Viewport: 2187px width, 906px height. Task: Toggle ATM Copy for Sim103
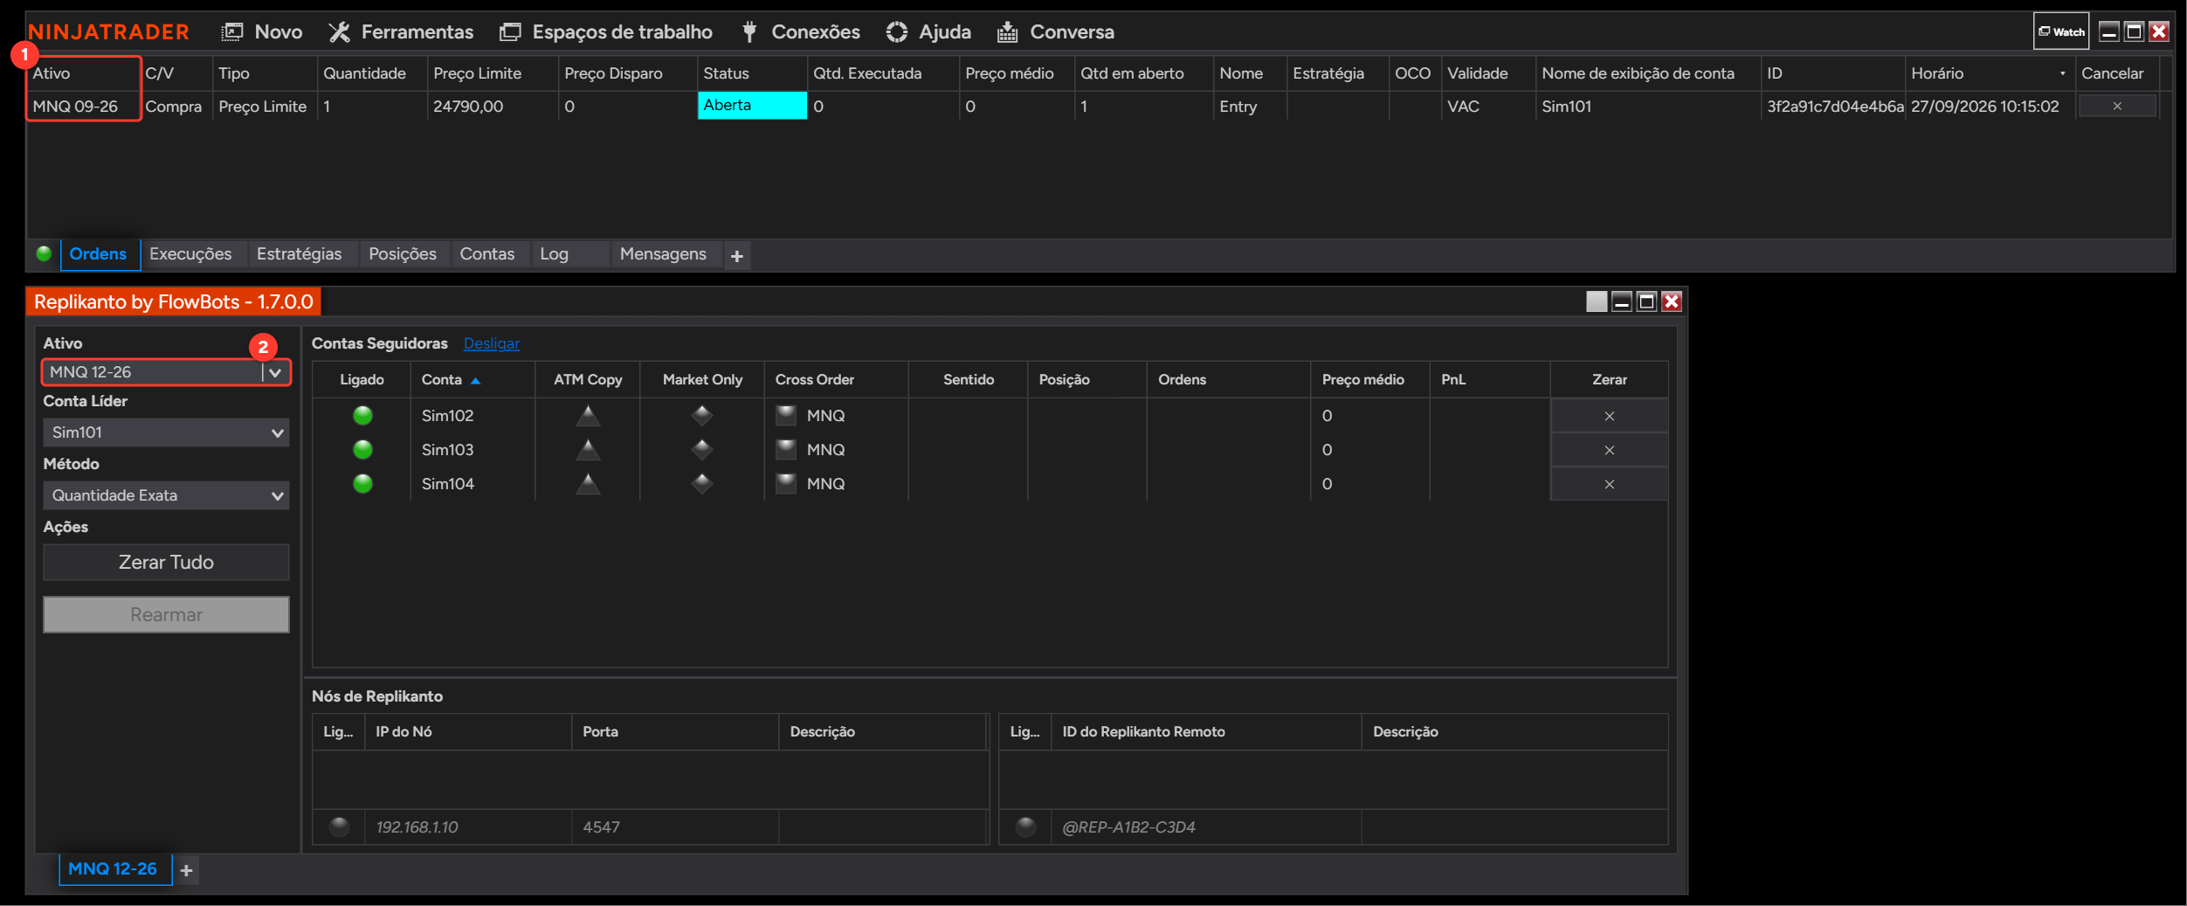pos(588,449)
